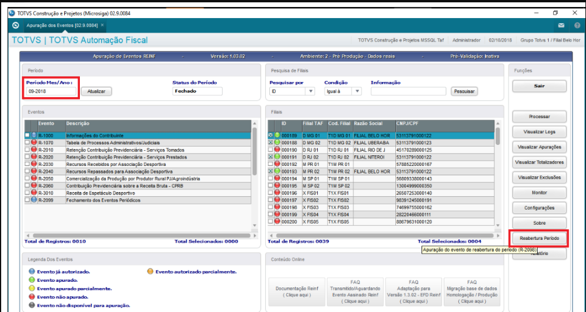Click the blue status icon of R-2099
Image resolution: width=586 pixels, height=312 pixels.
tap(34, 200)
